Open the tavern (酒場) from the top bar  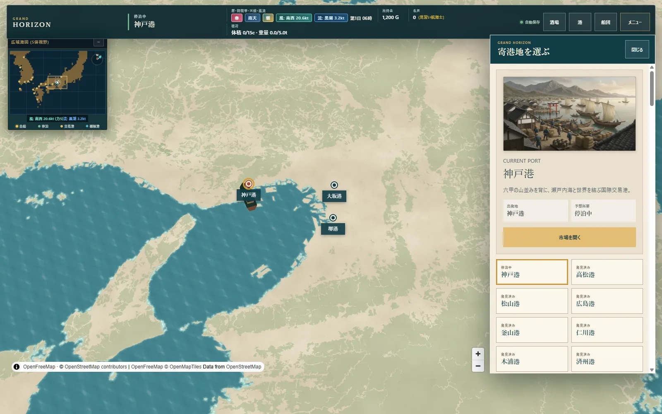coord(554,22)
